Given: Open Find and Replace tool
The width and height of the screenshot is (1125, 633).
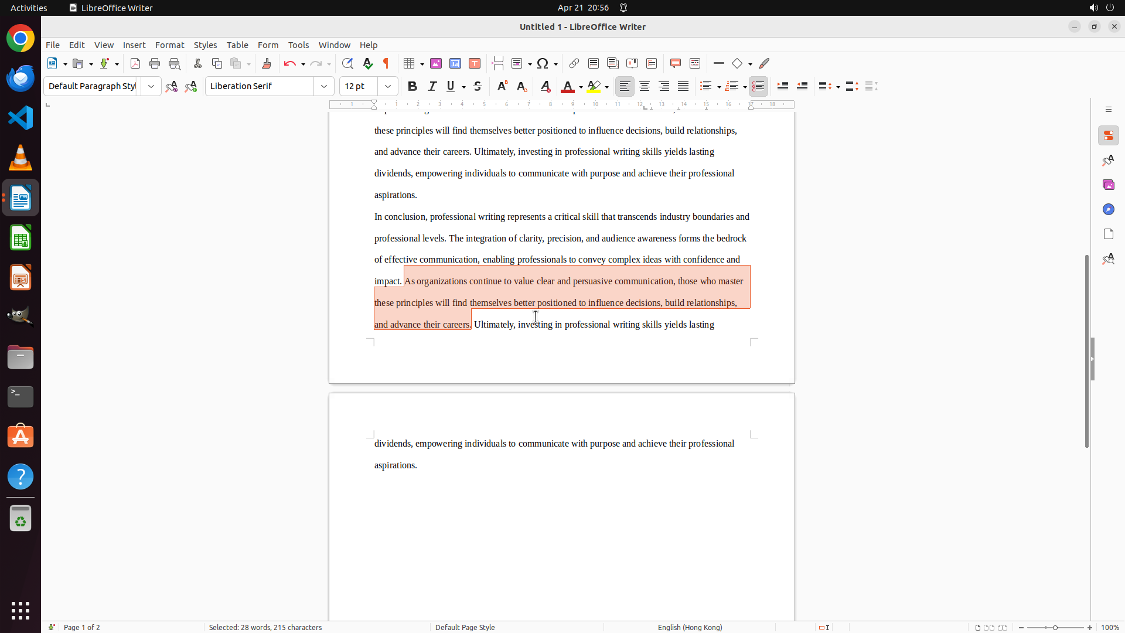Looking at the screenshot, I should point(347,63).
